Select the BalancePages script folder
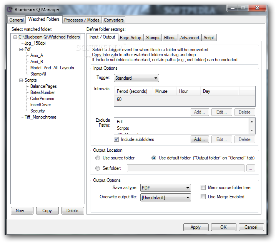This screenshot has height=243, width=276. click(x=43, y=86)
